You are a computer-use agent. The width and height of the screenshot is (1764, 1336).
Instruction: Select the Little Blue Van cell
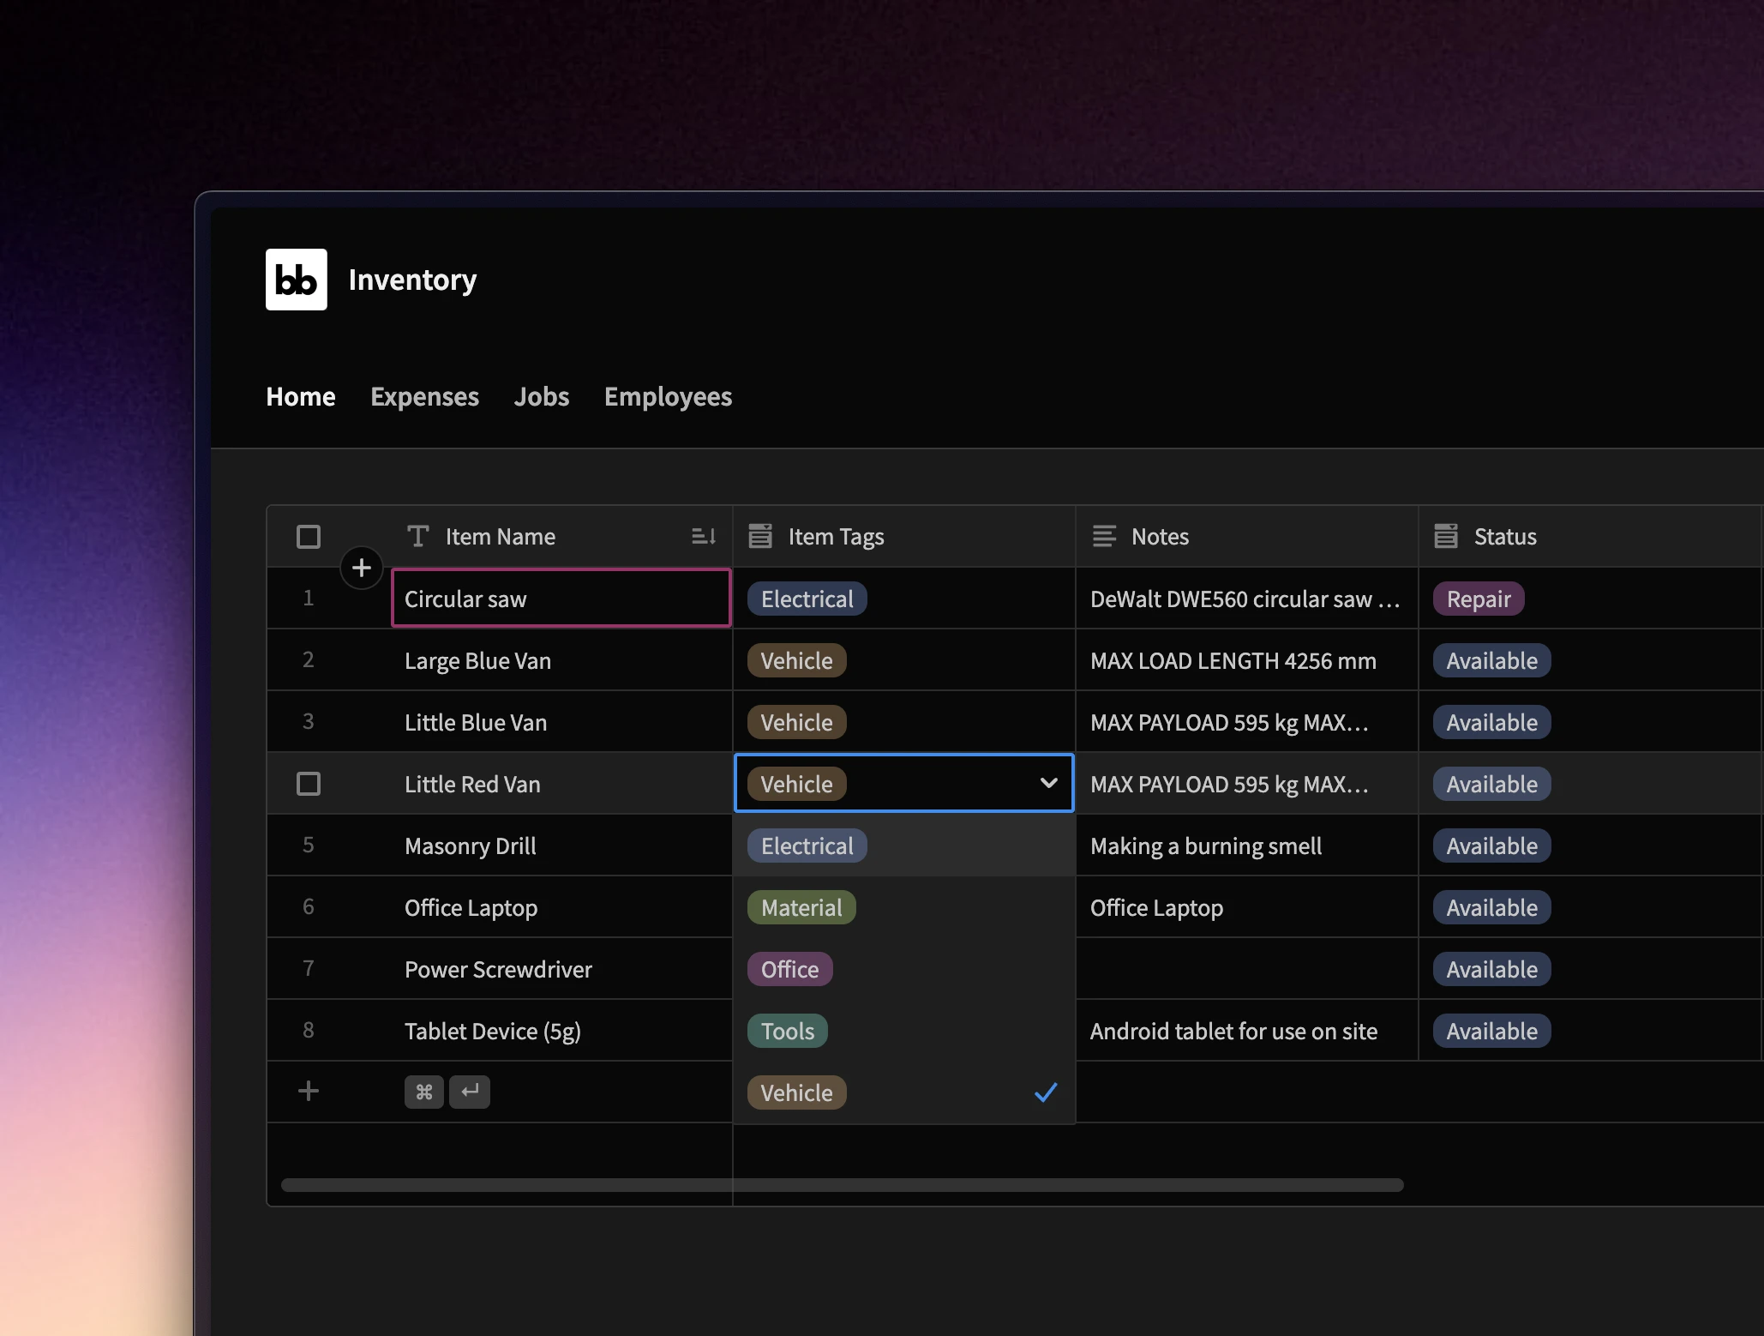(561, 722)
